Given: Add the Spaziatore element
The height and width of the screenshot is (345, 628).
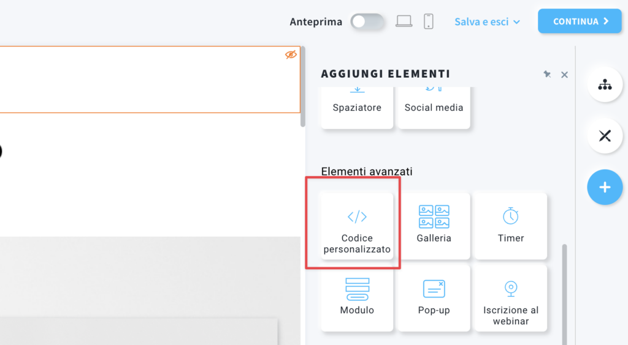Looking at the screenshot, I should coord(357,108).
